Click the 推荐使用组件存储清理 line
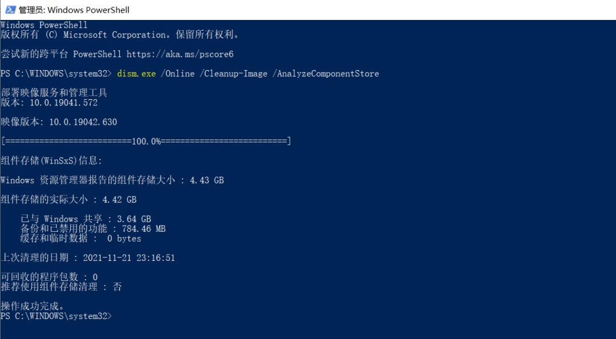 coord(61,287)
